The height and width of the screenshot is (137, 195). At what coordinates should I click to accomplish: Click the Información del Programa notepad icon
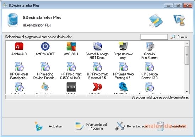79,126
